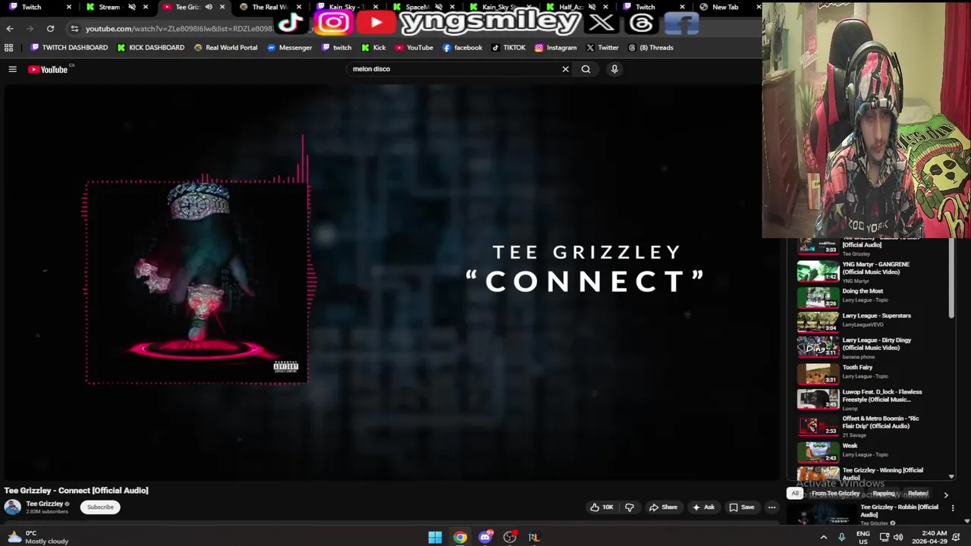Open options for Tee Grizzley - Robbin video
The width and height of the screenshot is (971, 546).
click(x=953, y=508)
